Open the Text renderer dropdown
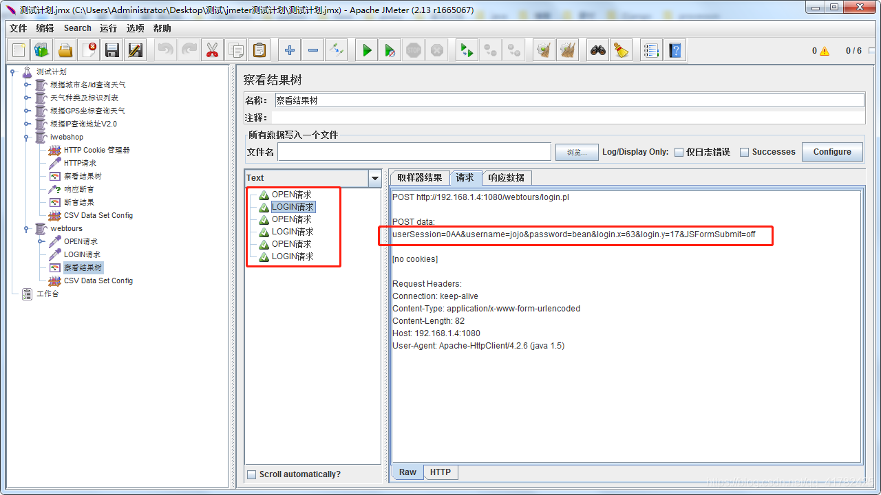The height and width of the screenshot is (495, 881). click(374, 178)
